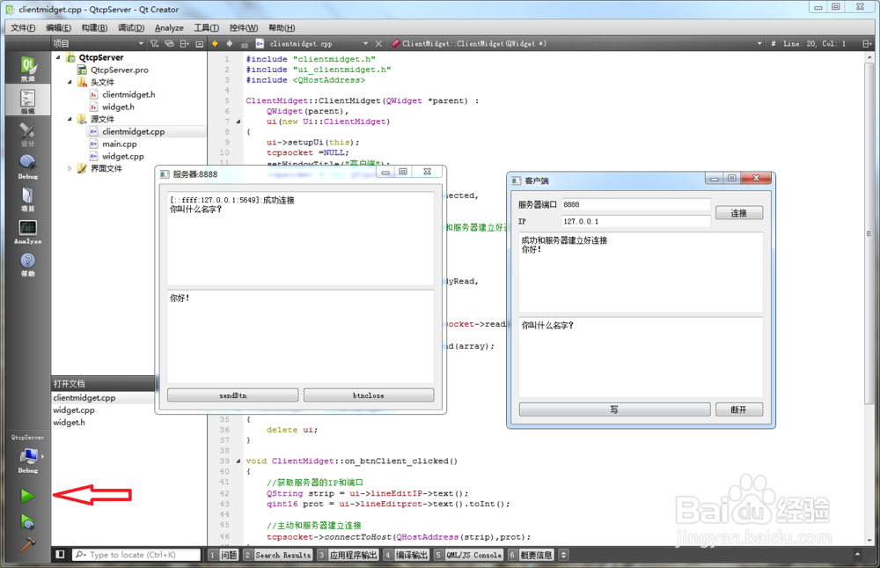Collapse the QtcpServer project node
880x568 pixels.
(58, 57)
